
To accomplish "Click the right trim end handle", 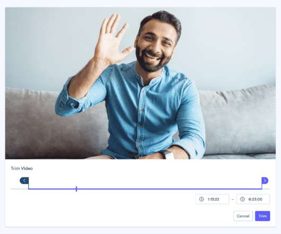I will pyautogui.click(x=265, y=181).
